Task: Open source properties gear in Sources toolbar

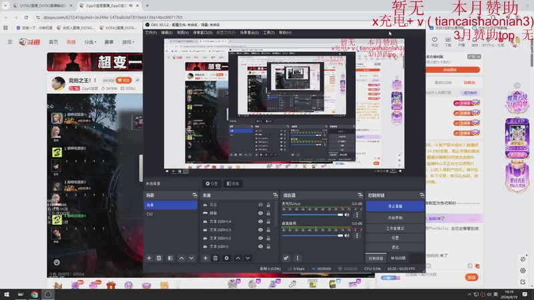Action: pos(226,258)
